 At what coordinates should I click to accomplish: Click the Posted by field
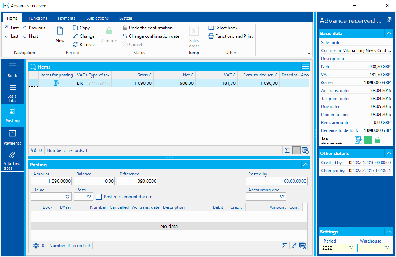[x=277, y=181]
